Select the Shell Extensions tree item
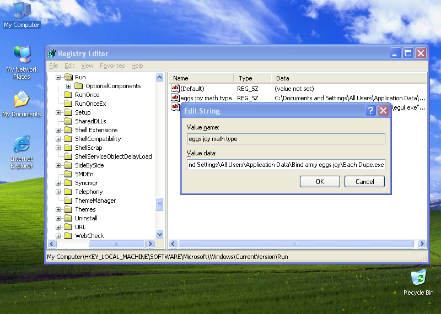The width and height of the screenshot is (441, 314). click(x=96, y=130)
